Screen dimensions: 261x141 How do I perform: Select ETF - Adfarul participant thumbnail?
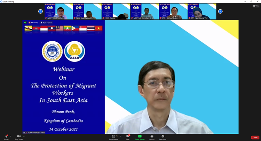click(173, 11)
